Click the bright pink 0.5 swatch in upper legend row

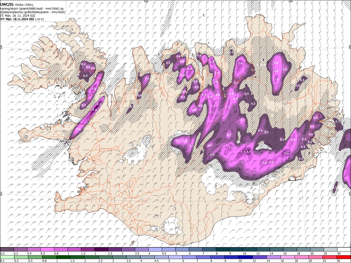(x=47, y=249)
